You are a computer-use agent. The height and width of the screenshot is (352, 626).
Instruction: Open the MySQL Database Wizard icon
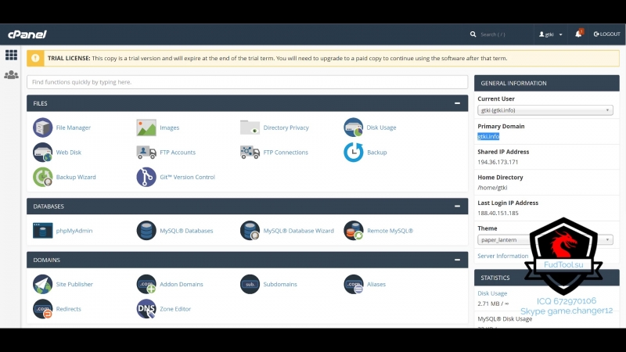click(250, 230)
